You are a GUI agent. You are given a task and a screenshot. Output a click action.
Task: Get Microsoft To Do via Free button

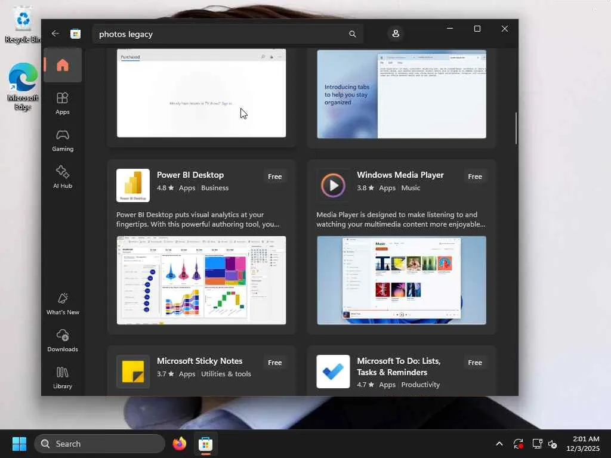(x=475, y=363)
